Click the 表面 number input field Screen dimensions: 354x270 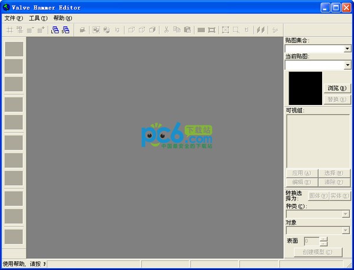click(x=312, y=241)
